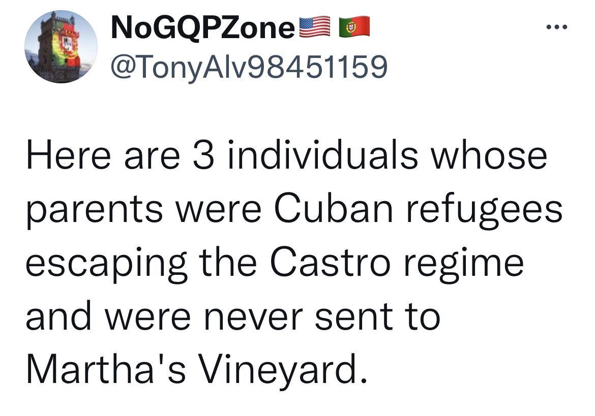This screenshot has width=595, height=416.
Task: Click the whitespace below the tweet text
Action: pos(297,404)
